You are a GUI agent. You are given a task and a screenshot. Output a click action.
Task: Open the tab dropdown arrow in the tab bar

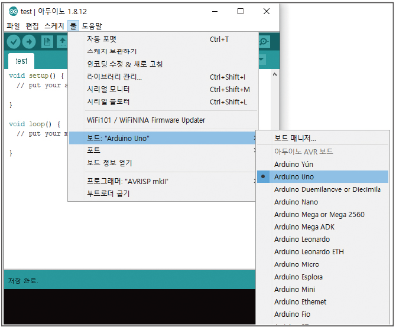coord(262,60)
